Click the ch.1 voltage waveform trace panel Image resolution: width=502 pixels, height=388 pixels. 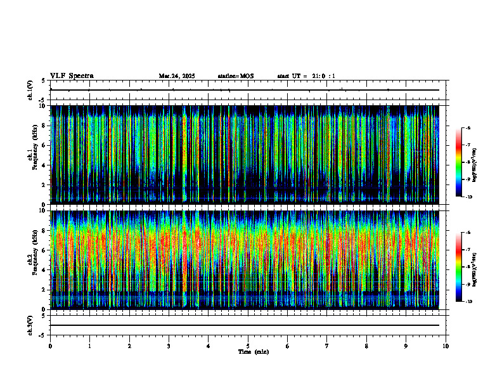[248, 90]
